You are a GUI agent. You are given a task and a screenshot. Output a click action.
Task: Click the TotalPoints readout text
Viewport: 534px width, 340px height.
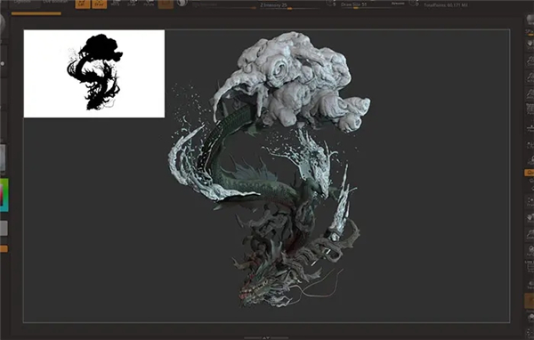(446, 5)
